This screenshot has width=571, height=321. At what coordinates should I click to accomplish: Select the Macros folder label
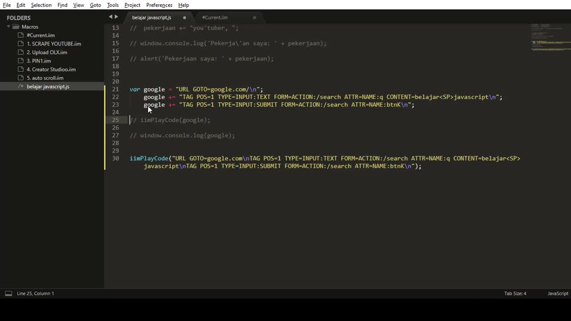(30, 27)
